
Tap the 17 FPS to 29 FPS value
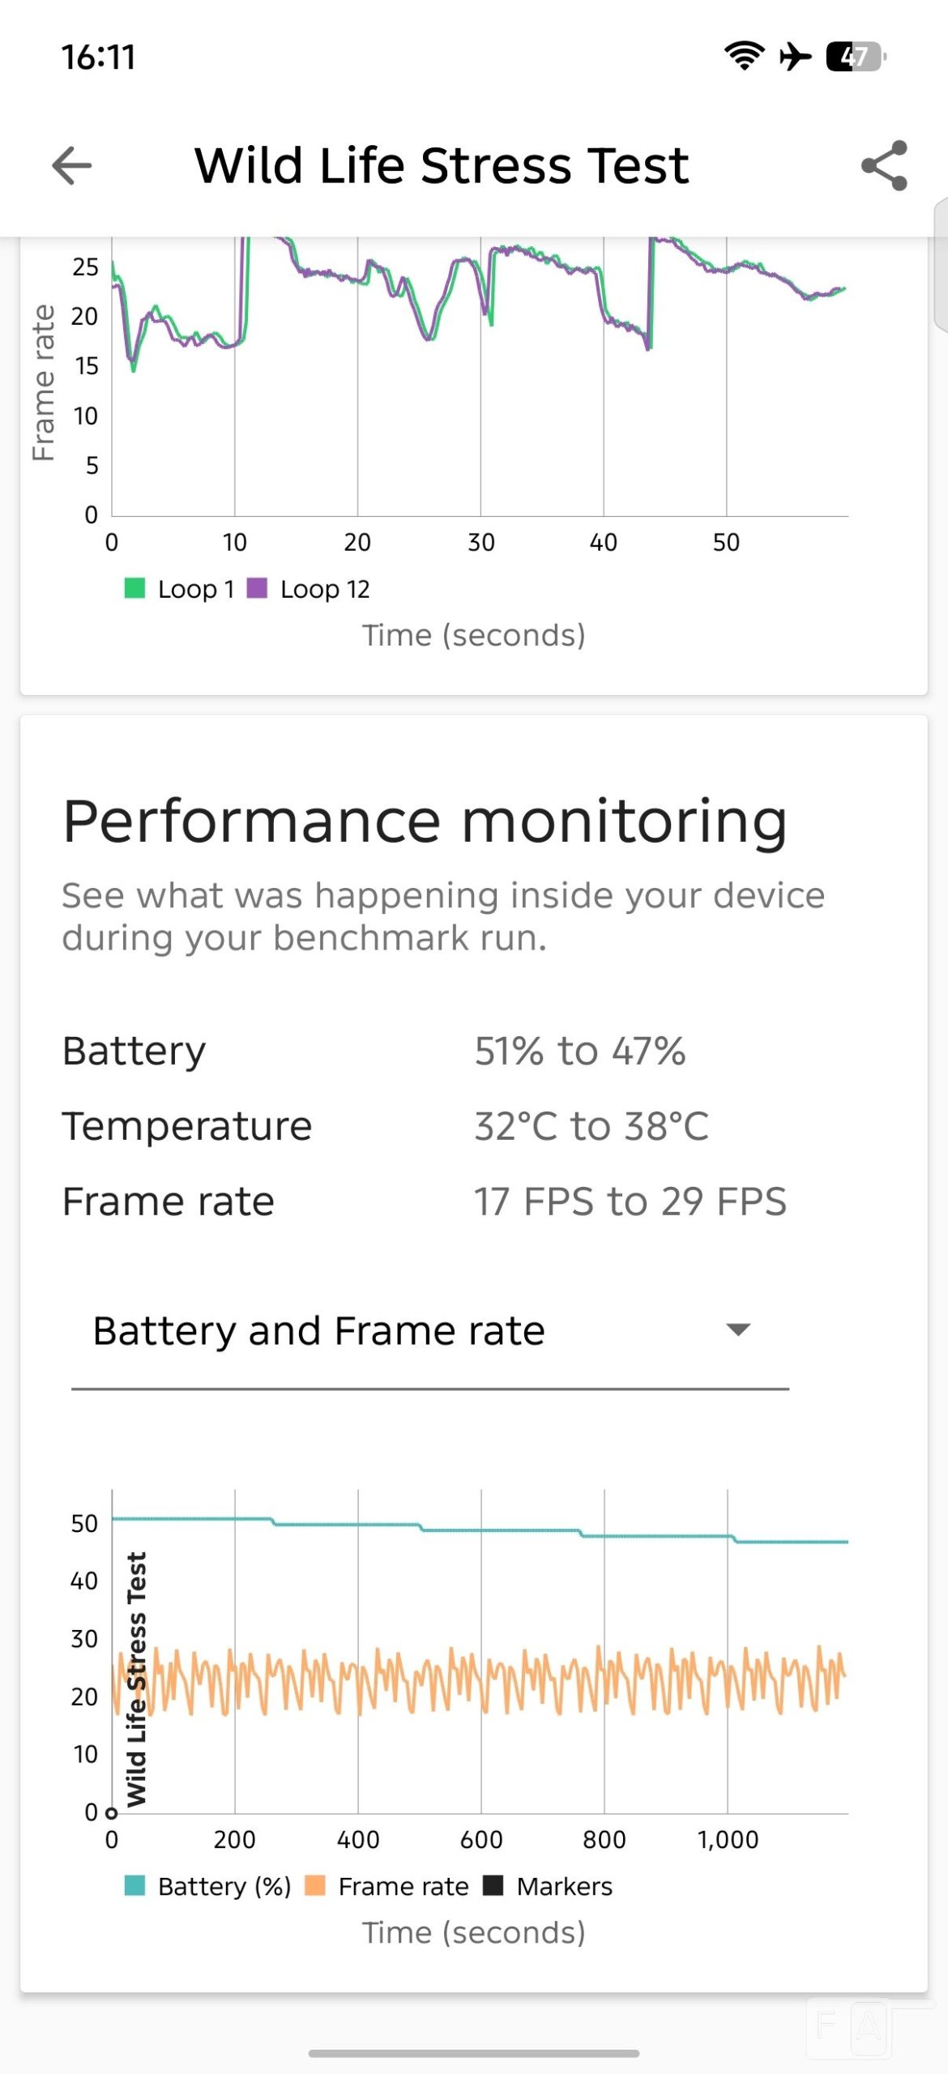click(630, 1201)
